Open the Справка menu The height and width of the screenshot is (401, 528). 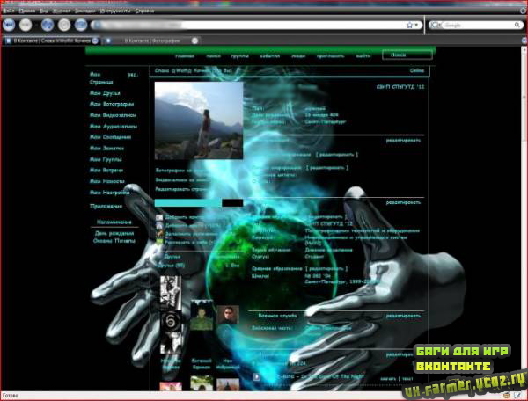(144, 11)
